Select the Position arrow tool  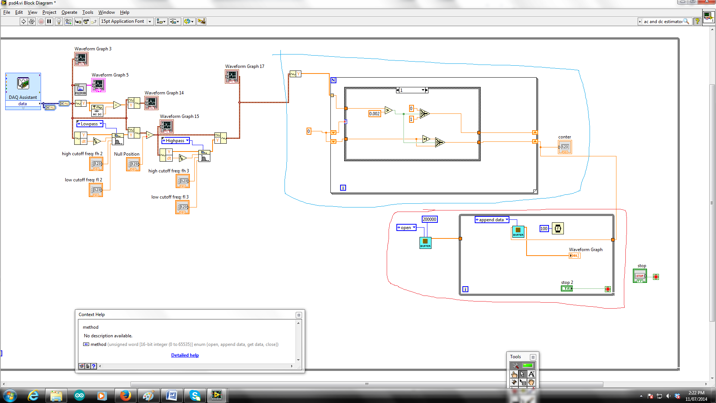(522, 374)
